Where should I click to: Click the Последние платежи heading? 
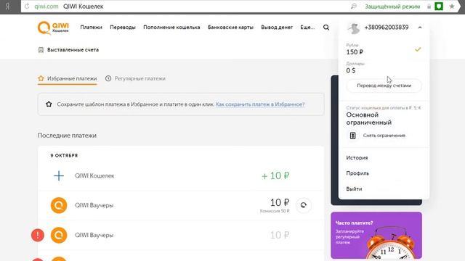pyautogui.click(x=67, y=136)
